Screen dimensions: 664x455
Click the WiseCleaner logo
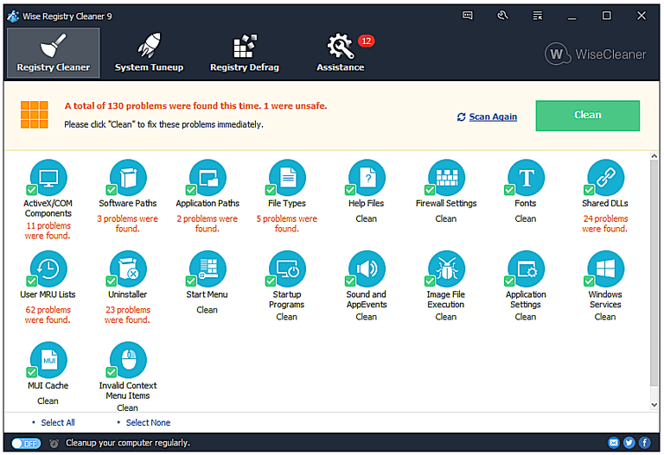coord(595,54)
